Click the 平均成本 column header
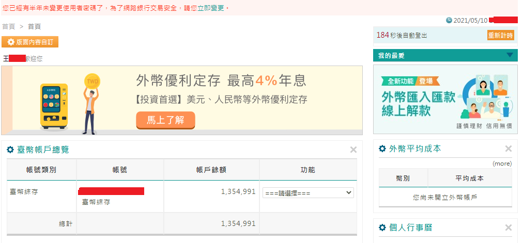 point(469,178)
